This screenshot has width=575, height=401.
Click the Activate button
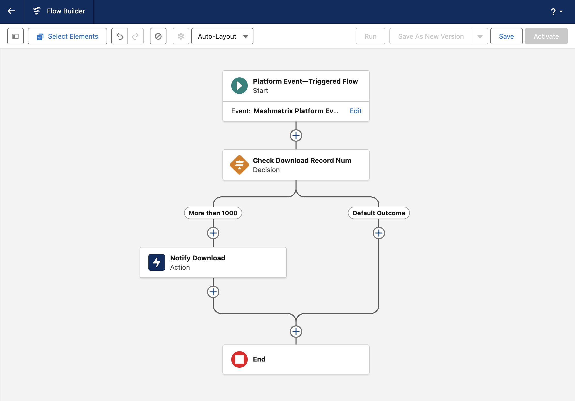point(546,36)
